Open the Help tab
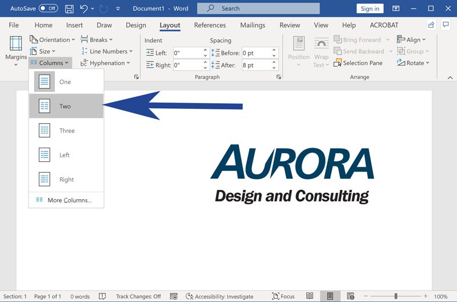 pos(349,25)
